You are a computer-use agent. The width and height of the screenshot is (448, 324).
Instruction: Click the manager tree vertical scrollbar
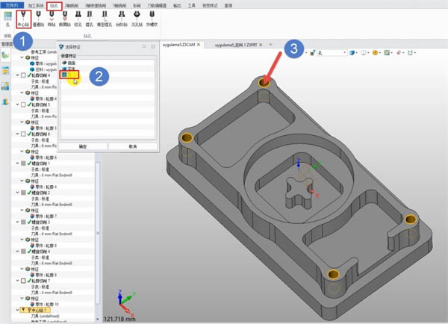pyautogui.click(x=98, y=233)
